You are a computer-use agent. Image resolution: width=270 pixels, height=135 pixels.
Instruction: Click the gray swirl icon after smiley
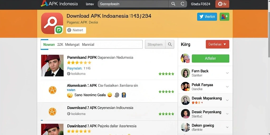tap(117, 95)
